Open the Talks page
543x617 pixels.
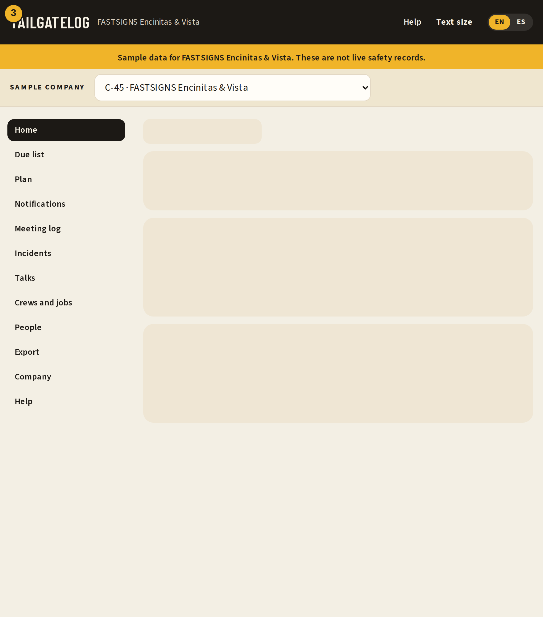pyautogui.click(x=66, y=278)
